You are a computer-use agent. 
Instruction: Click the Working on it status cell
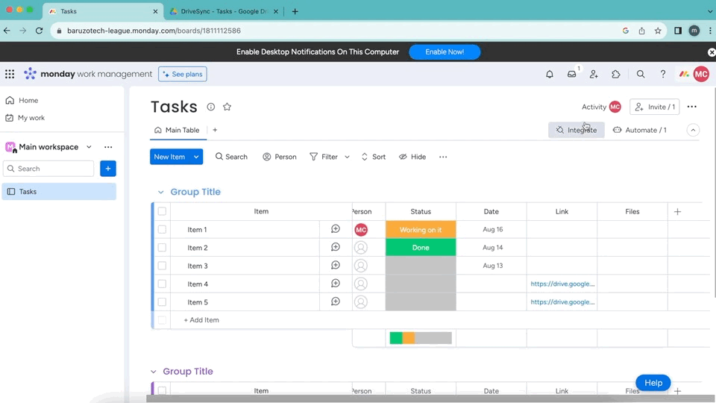click(x=421, y=229)
